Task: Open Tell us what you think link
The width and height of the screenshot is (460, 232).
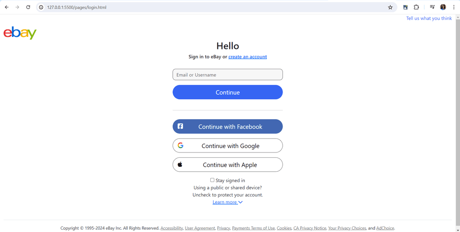Action: [x=429, y=18]
